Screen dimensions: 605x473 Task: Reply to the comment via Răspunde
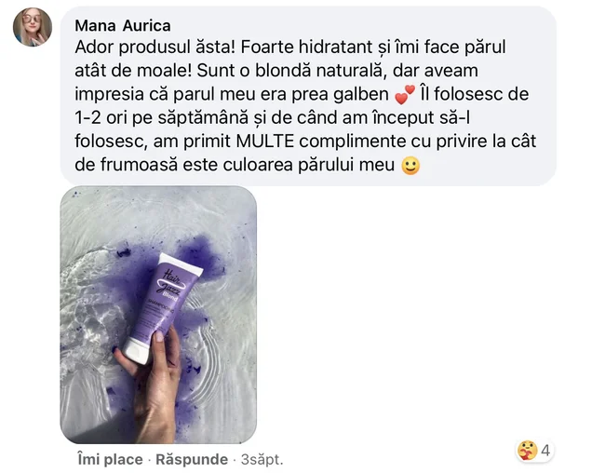click(x=192, y=459)
